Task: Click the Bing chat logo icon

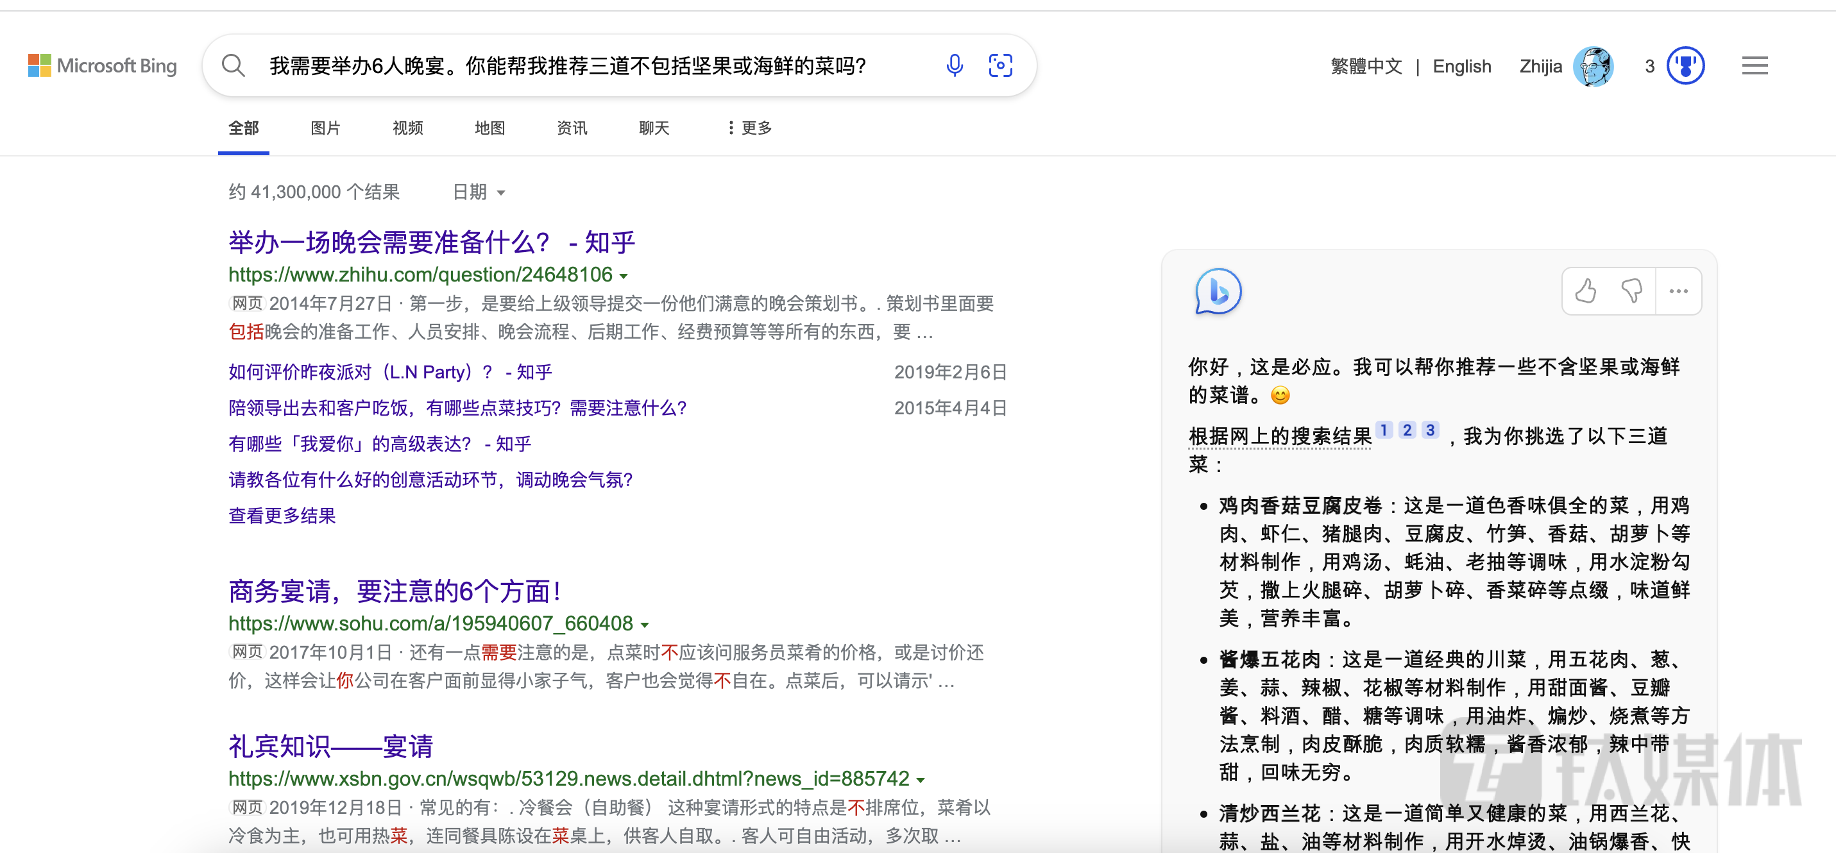Action: click(1218, 291)
